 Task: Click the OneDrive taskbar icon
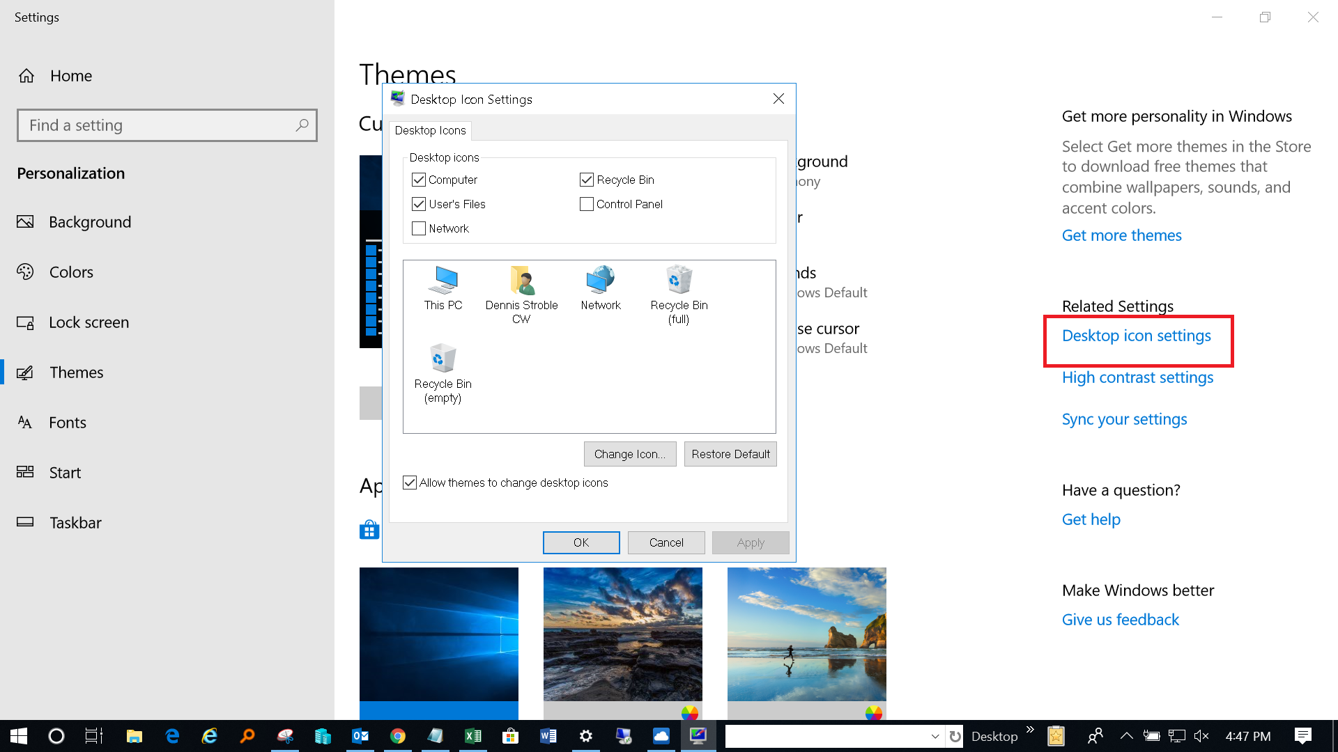click(x=661, y=737)
